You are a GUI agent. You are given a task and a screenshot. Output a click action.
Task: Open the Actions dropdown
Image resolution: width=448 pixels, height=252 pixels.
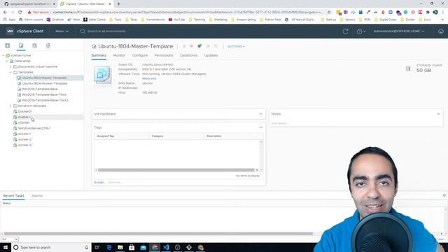pyautogui.click(x=237, y=46)
